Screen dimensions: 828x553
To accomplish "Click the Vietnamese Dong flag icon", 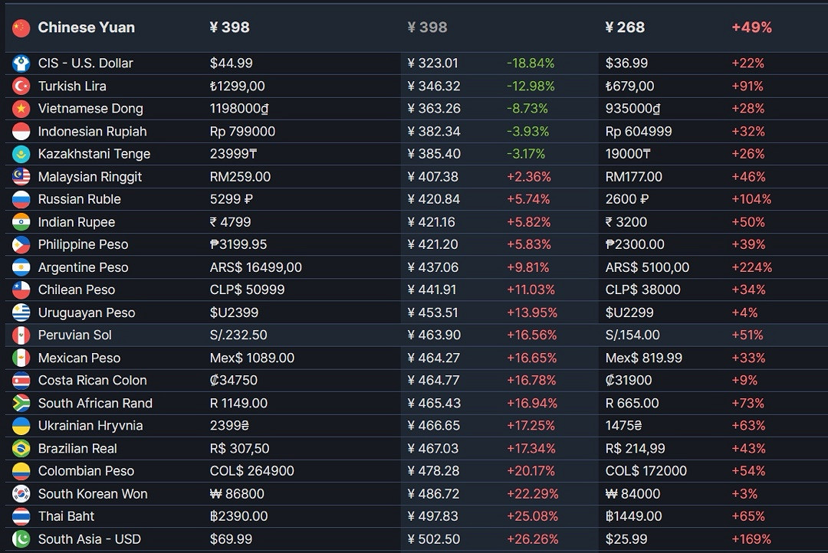I will tap(21, 109).
